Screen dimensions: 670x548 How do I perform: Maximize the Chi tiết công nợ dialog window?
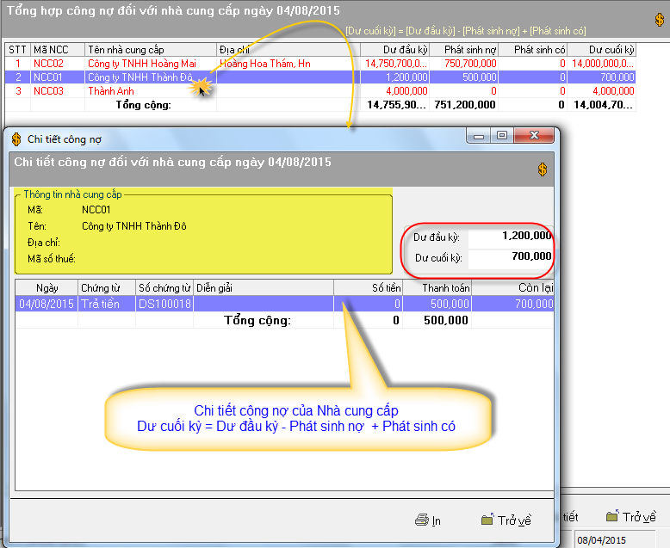click(x=501, y=136)
